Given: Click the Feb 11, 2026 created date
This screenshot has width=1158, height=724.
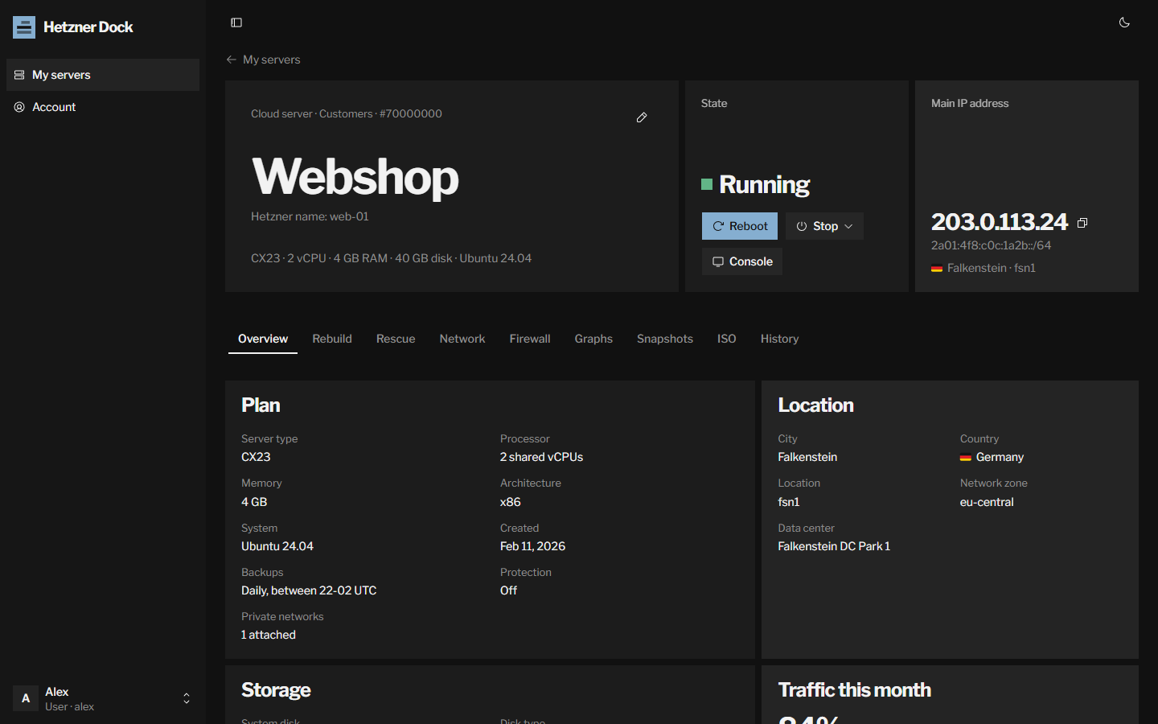Looking at the screenshot, I should [532, 546].
